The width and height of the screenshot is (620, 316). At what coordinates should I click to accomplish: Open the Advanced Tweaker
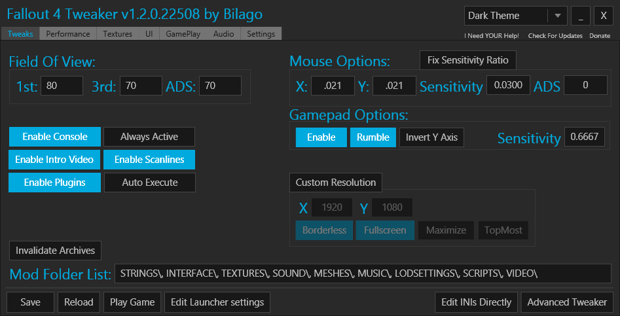point(567,302)
